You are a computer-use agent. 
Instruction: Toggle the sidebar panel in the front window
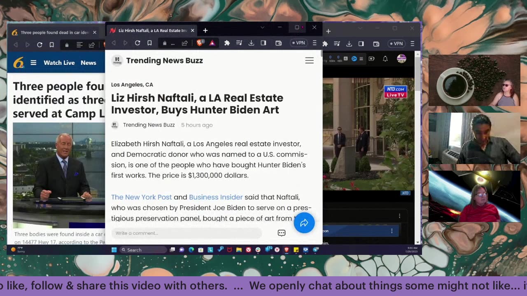pos(263,43)
